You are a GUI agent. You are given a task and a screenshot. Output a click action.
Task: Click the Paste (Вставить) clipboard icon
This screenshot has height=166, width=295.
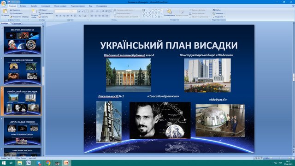[x=5, y=11]
